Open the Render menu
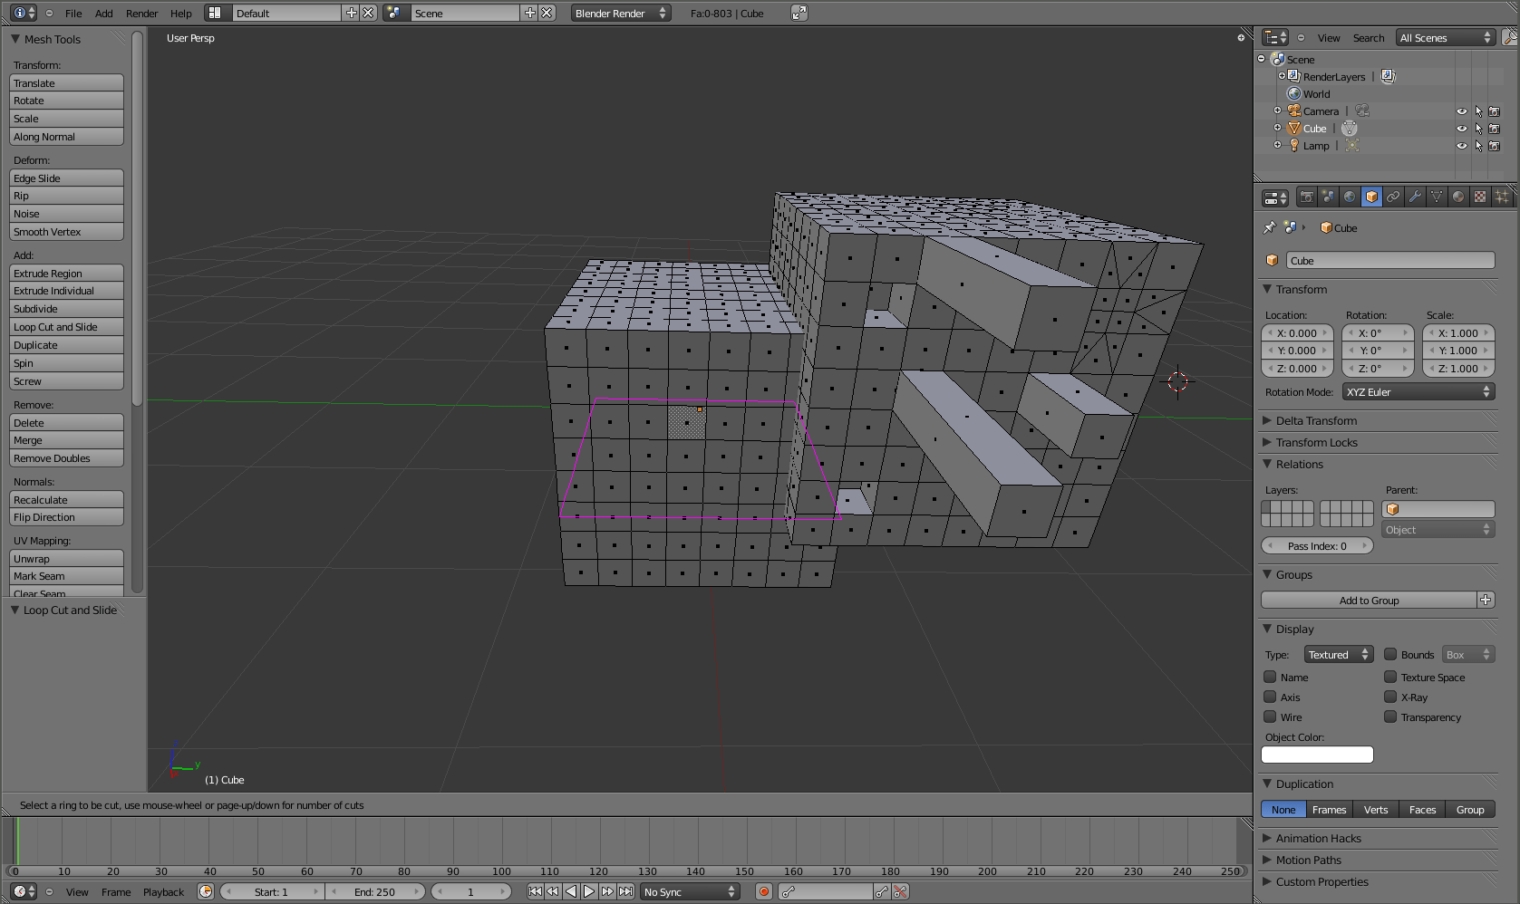This screenshot has height=904, width=1520. (141, 14)
